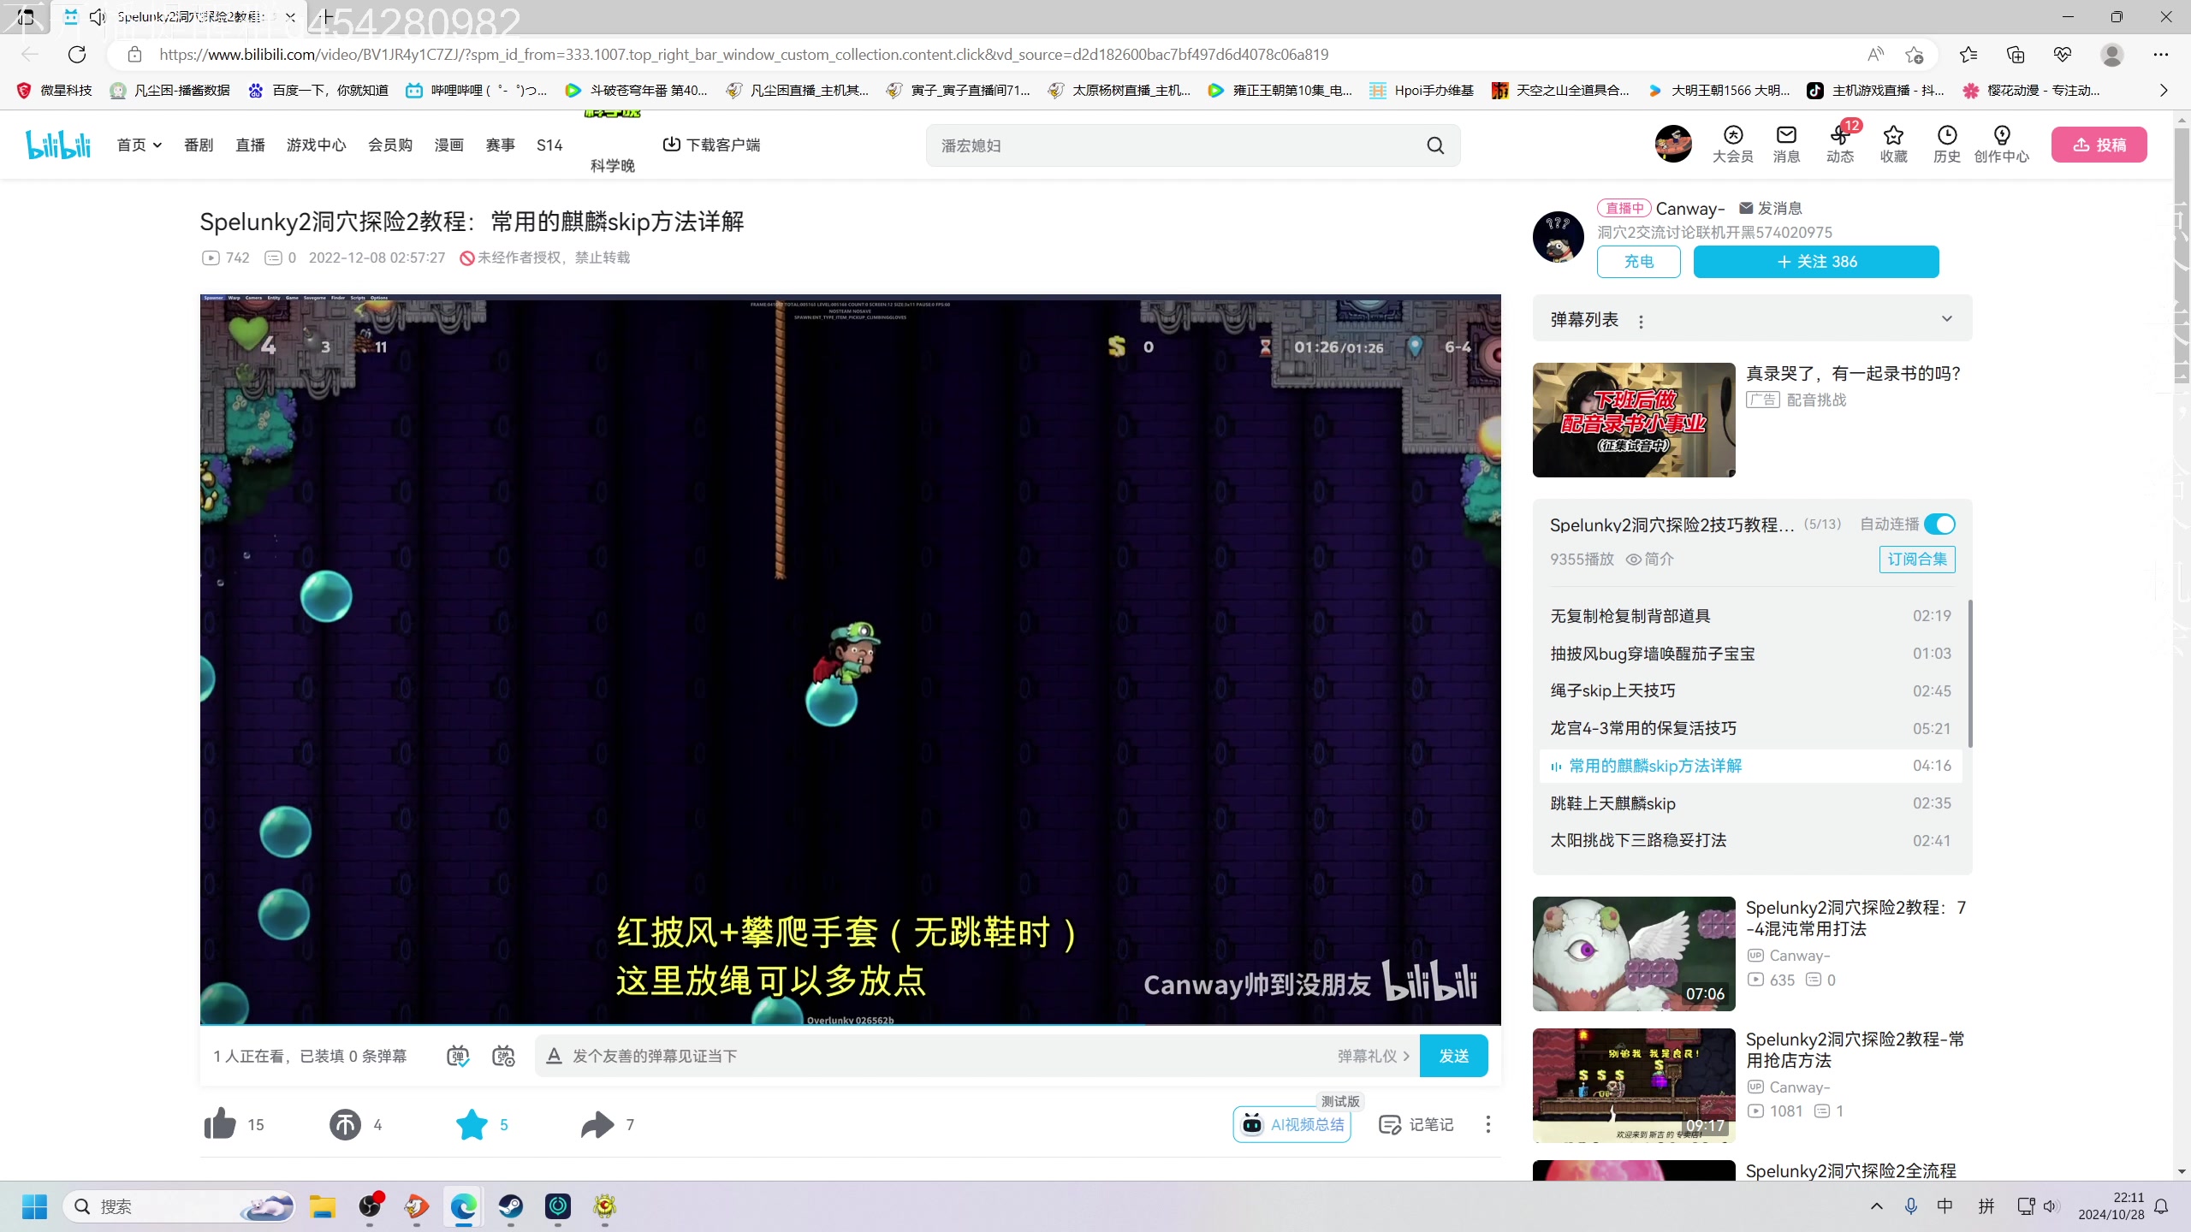
Task: Like the video with thumbs-up icon
Action: point(220,1124)
